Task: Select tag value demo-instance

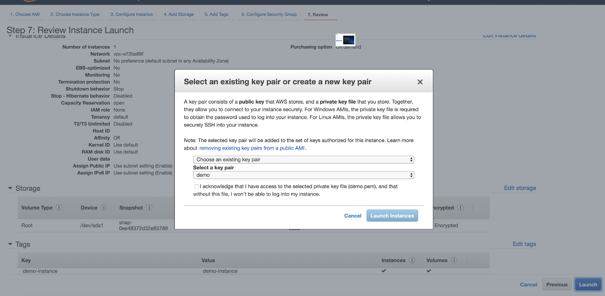Action: point(220,271)
